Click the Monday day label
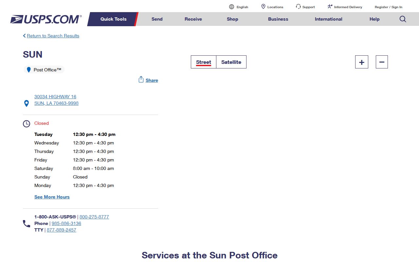 pos(43,185)
